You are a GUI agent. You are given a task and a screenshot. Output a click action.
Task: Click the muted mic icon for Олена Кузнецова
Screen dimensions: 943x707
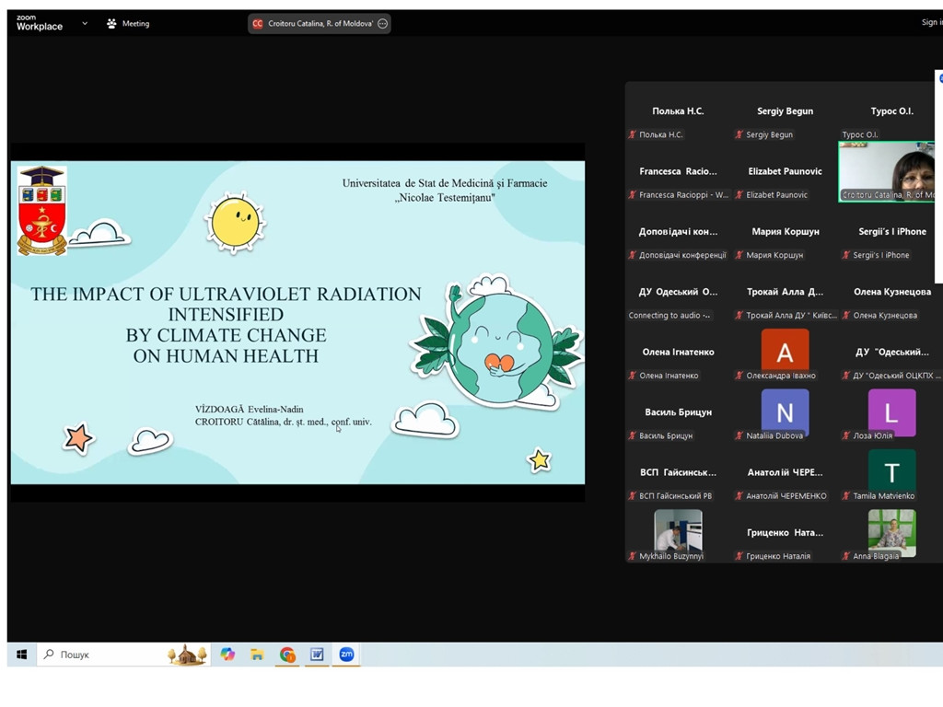tap(846, 315)
